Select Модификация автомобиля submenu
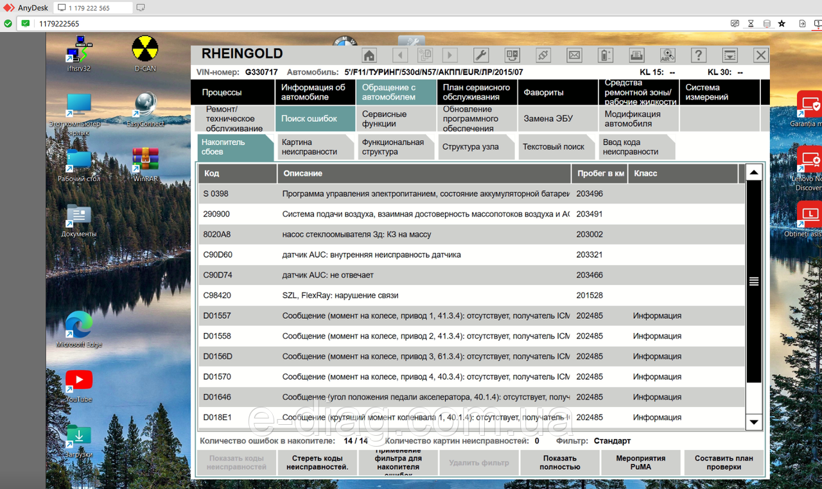This screenshot has width=822, height=489. pyautogui.click(x=639, y=119)
